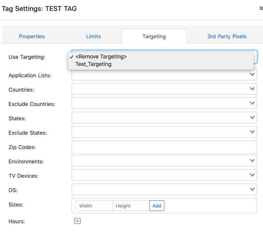Screen dimensions: 263x241
Task: Switch to the Properties tab
Action: point(32,36)
